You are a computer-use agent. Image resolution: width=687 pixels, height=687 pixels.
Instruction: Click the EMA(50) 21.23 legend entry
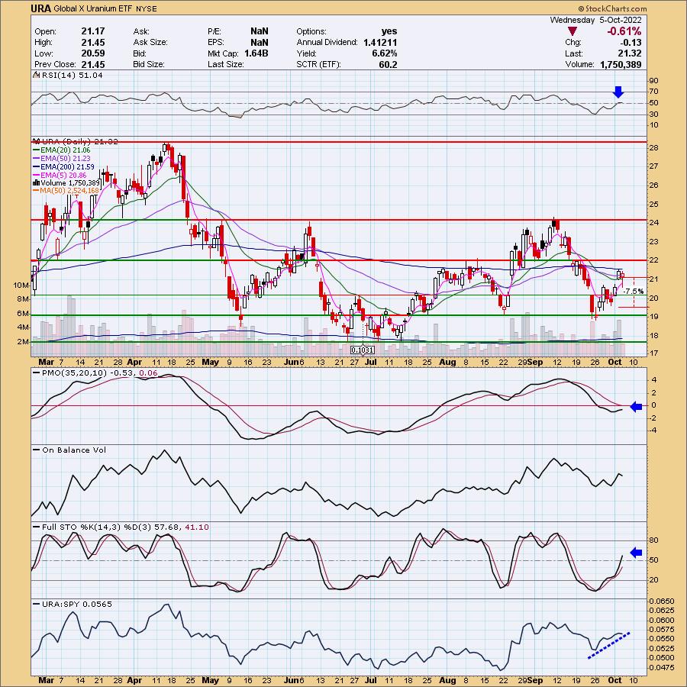pos(66,158)
